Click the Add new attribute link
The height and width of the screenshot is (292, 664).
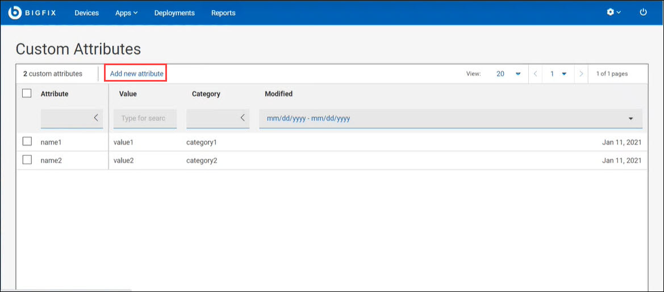point(136,74)
